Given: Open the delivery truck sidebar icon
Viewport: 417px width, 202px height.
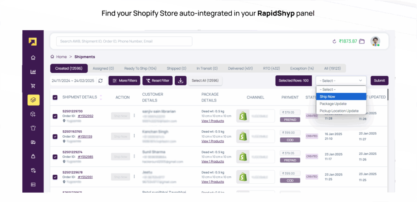Looking at the screenshot, I should point(33,142).
